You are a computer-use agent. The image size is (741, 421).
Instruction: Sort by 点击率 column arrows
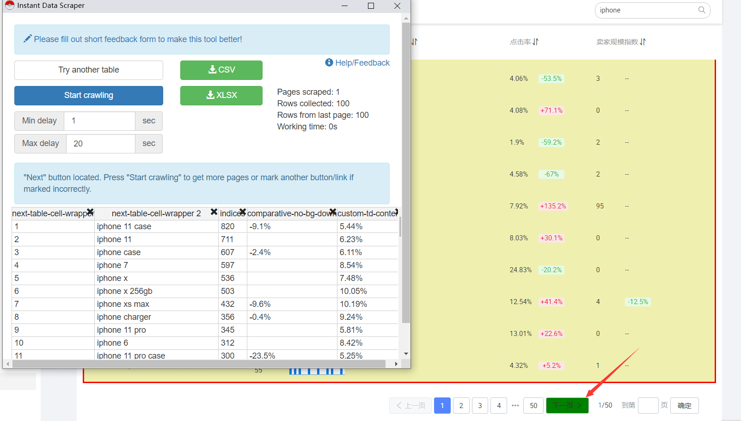pyautogui.click(x=535, y=42)
